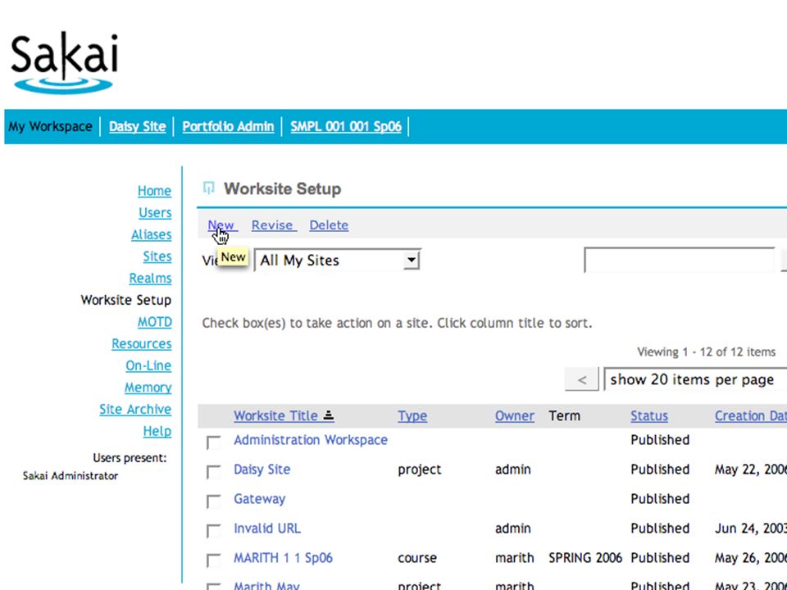Click the sort arrow beside Worksite Title
787x590 pixels.
329,415
